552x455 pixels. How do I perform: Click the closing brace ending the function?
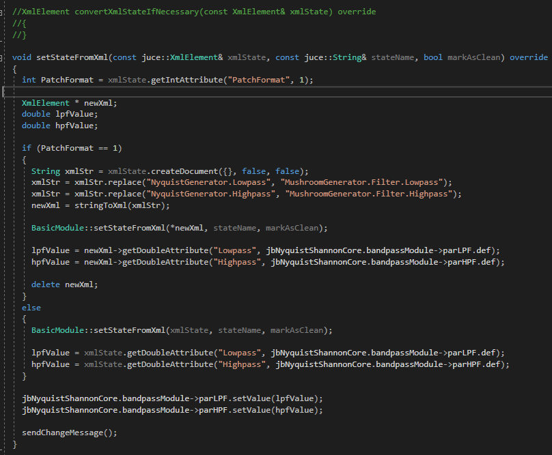click(15, 444)
